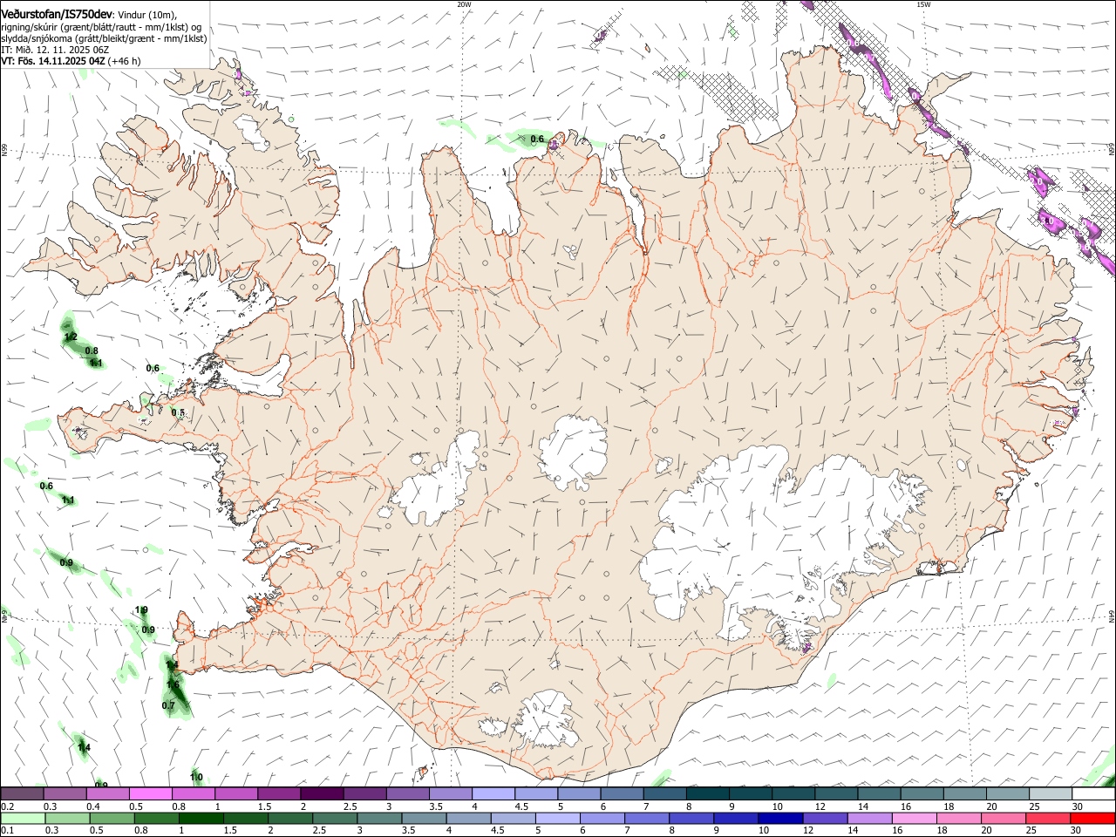Click the 1.6 precipitation value near the Reykjanes tip

173,685
